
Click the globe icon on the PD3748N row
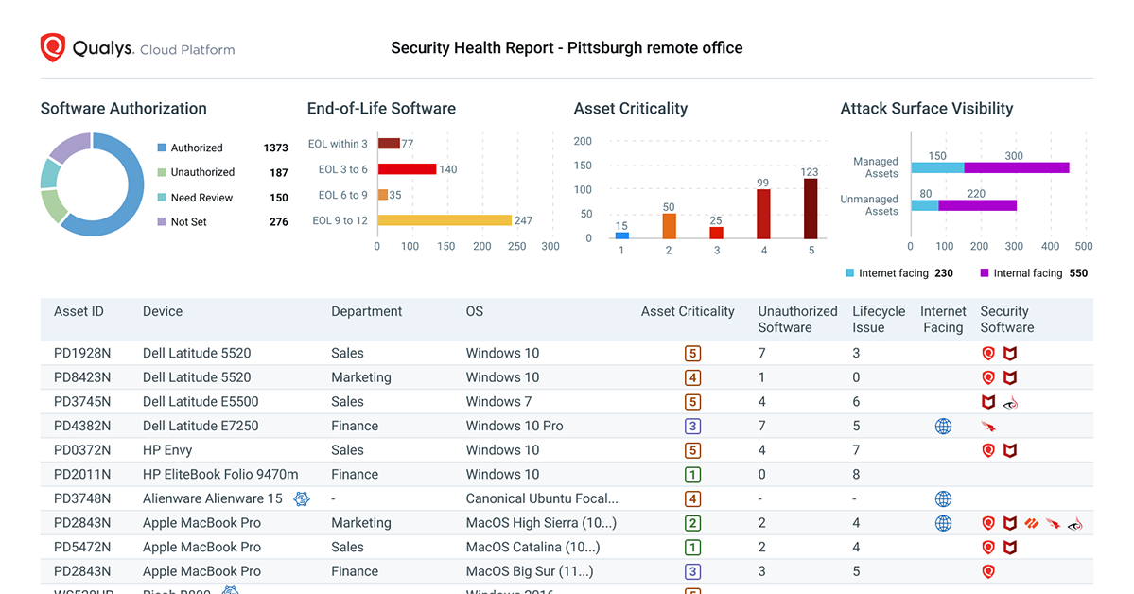[943, 498]
